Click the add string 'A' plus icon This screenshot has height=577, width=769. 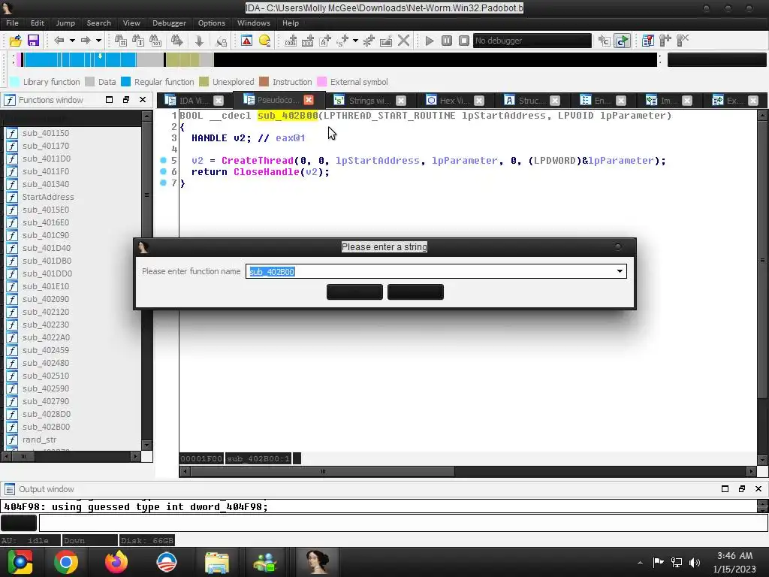click(325, 41)
